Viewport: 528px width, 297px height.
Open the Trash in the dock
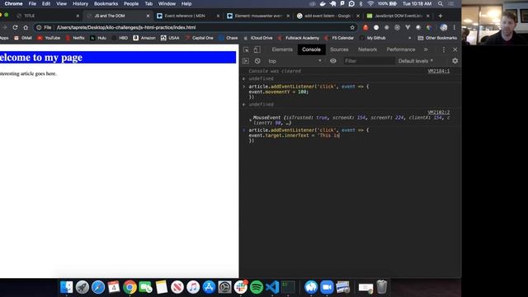(381, 287)
